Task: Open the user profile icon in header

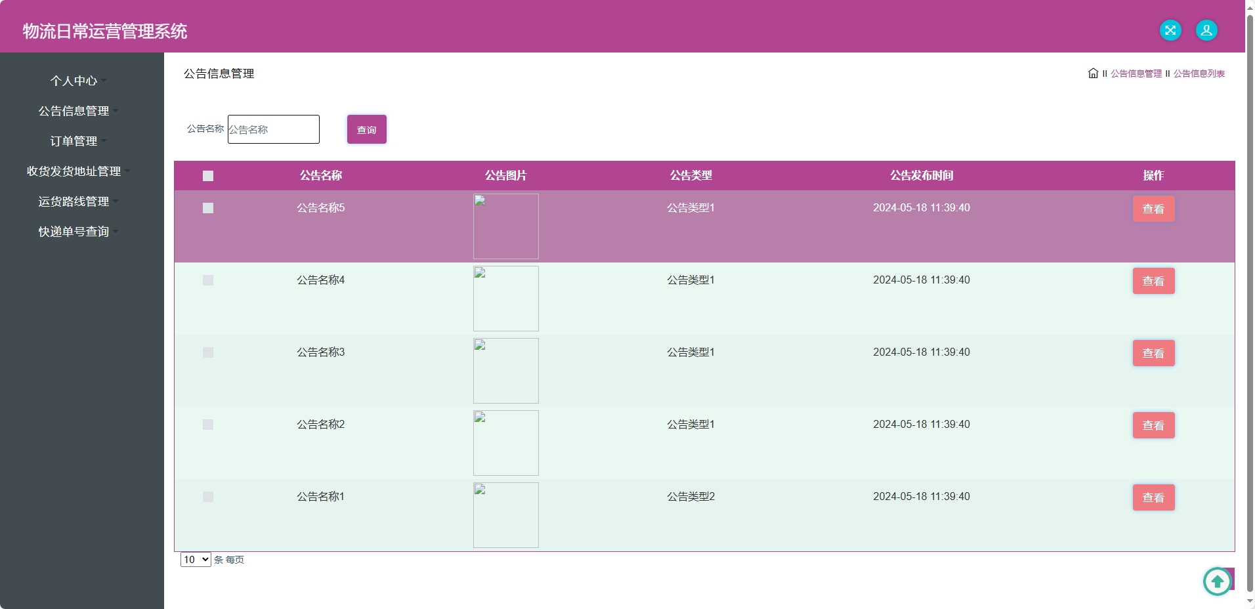Action: tap(1205, 30)
